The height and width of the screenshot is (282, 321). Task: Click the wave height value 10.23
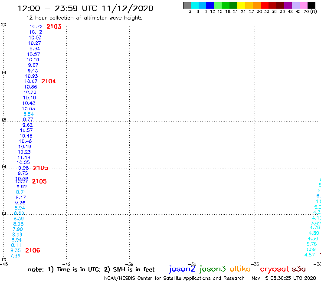click(24, 152)
